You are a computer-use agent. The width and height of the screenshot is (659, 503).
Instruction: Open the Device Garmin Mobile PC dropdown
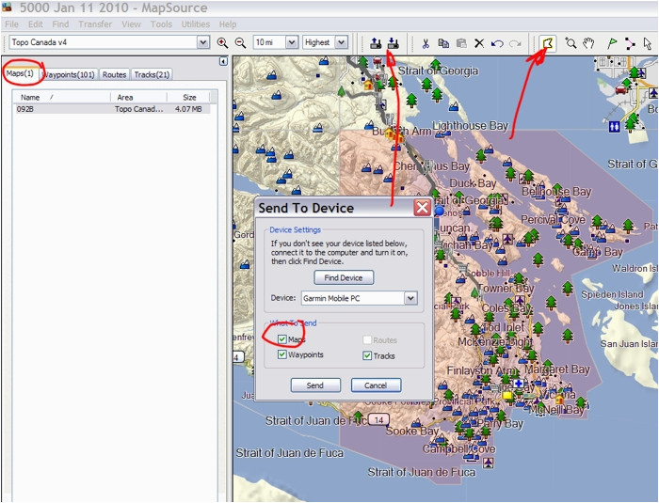coord(410,298)
